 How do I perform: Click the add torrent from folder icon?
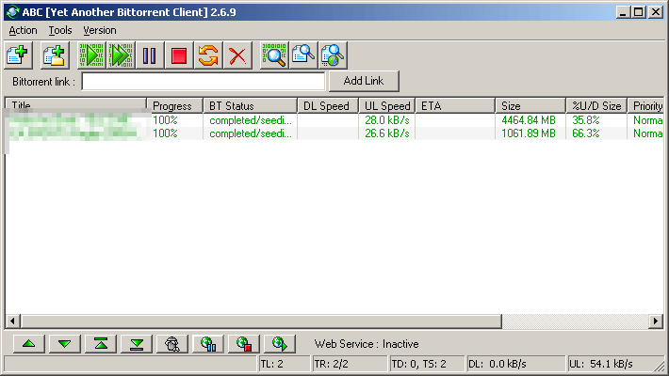click(x=52, y=55)
